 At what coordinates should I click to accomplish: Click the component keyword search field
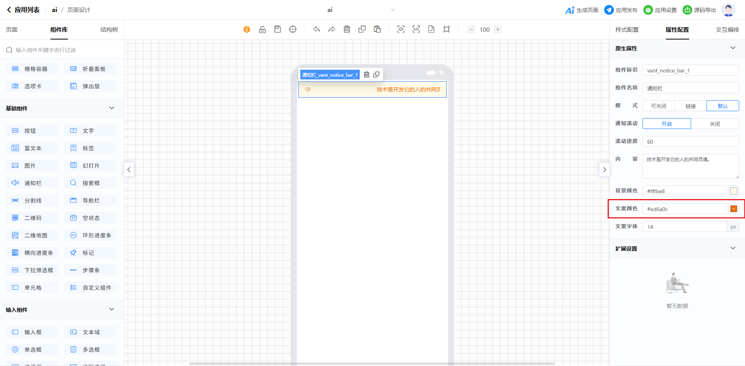[62, 50]
